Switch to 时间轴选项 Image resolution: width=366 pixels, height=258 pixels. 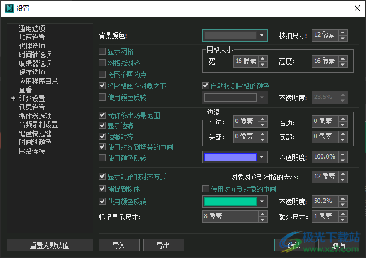(x=36, y=55)
